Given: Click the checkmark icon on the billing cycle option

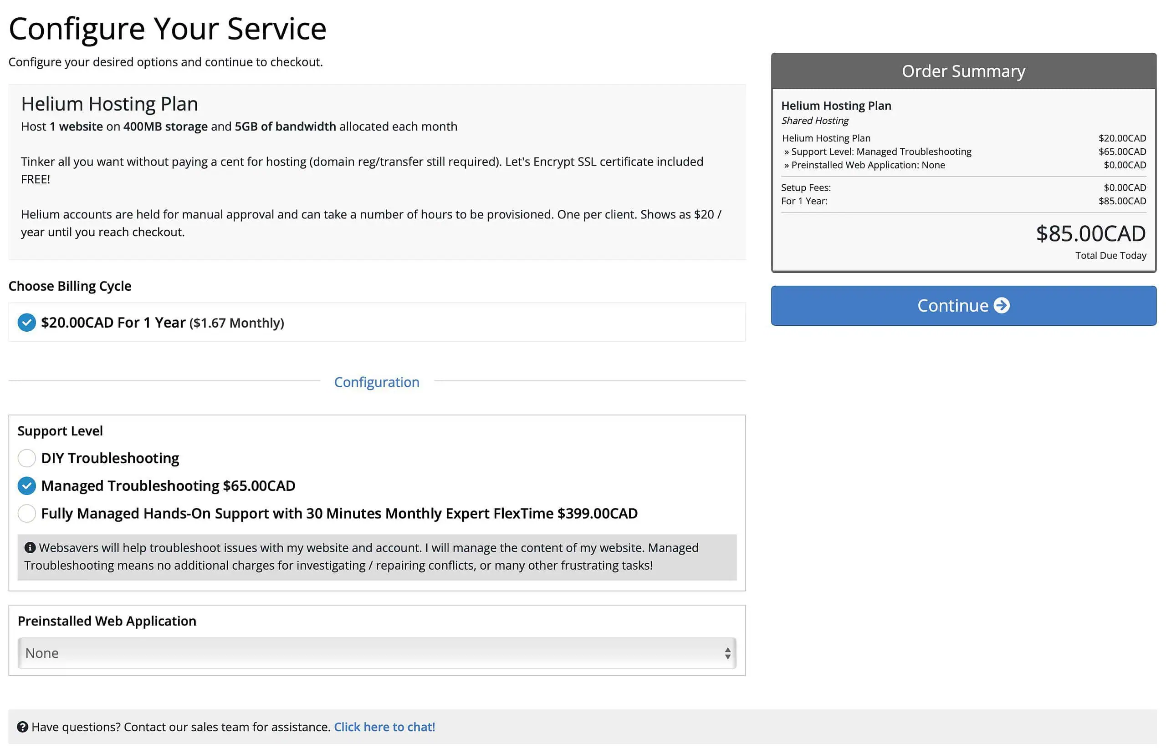Looking at the screenshot, I should [26, 322].
